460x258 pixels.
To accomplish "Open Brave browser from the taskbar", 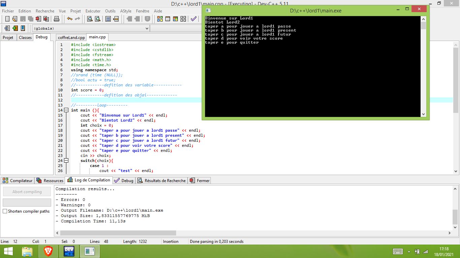I will (x=48, y=251).
